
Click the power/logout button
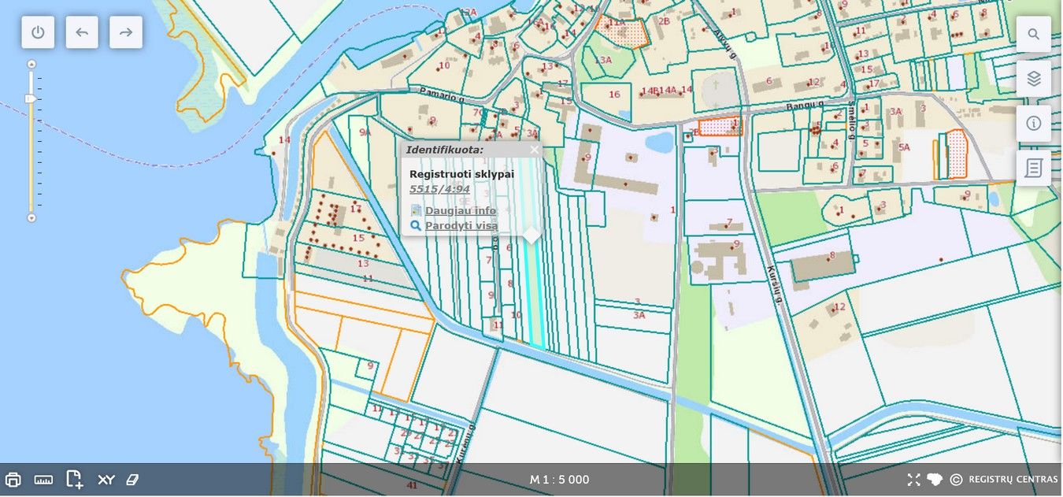point(38,32)
